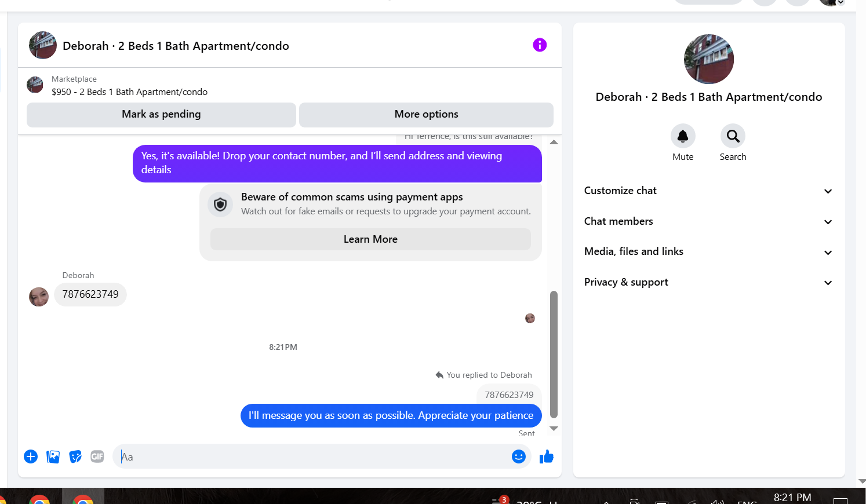Expand the Customize chat section
Screen dimensions: 866x504
click(x=709, y=191)
